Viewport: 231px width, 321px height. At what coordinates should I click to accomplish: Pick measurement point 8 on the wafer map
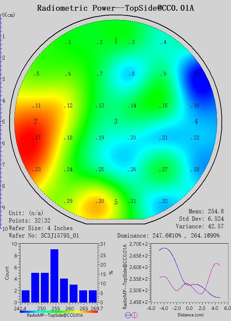[x=131, y=74]
